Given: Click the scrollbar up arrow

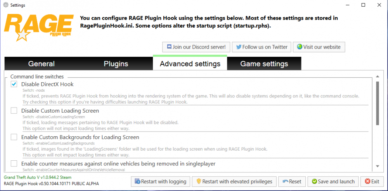Looking at the screenshot, I should (378, 76).
